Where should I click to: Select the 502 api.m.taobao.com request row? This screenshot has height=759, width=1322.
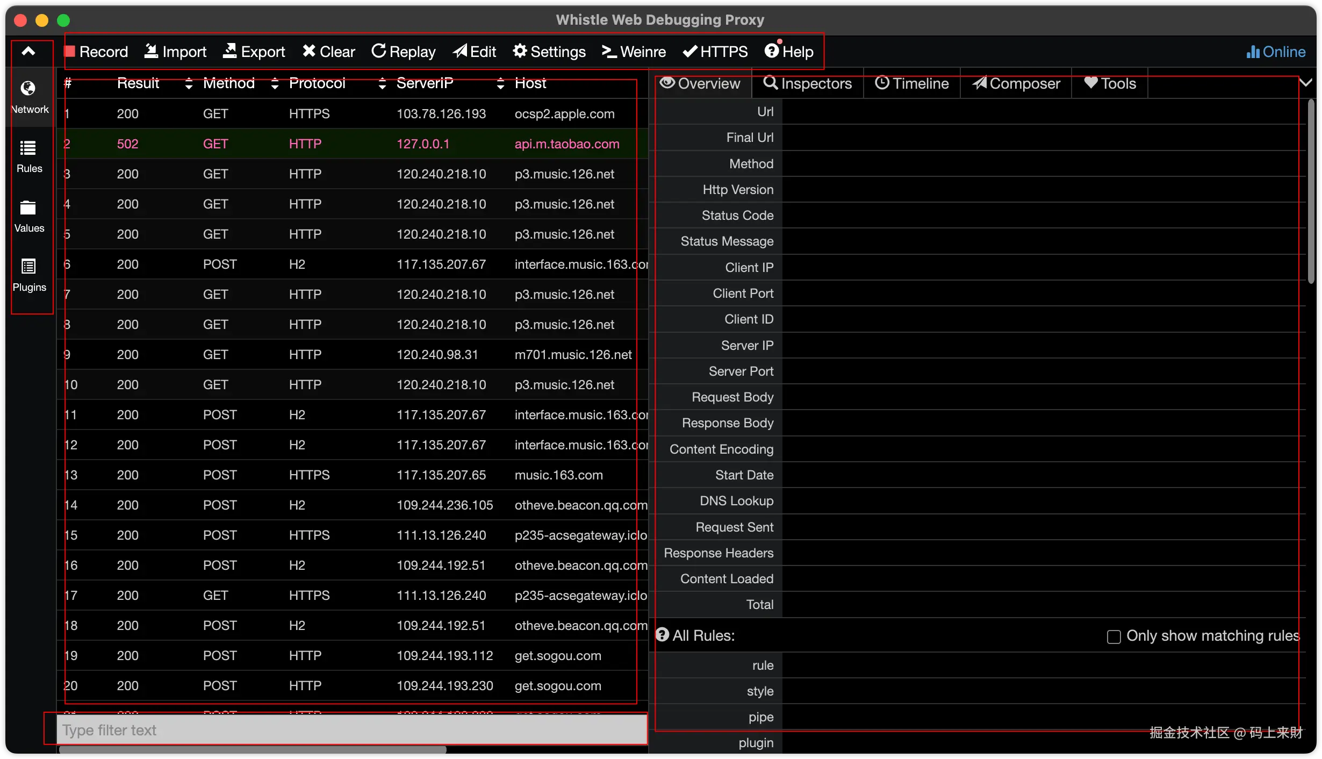[349, 144]
